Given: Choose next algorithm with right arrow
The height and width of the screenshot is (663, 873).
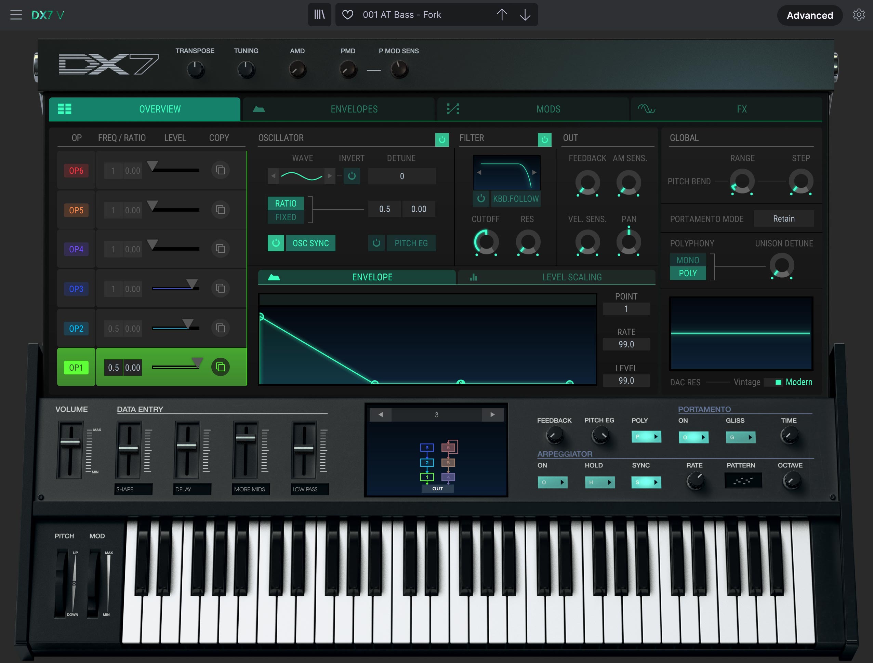Looking at the screenshot, I should click(492, 414).
